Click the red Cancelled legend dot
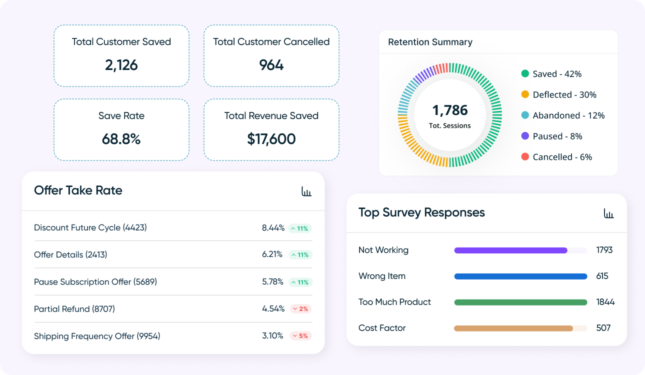 coord(525,157)
